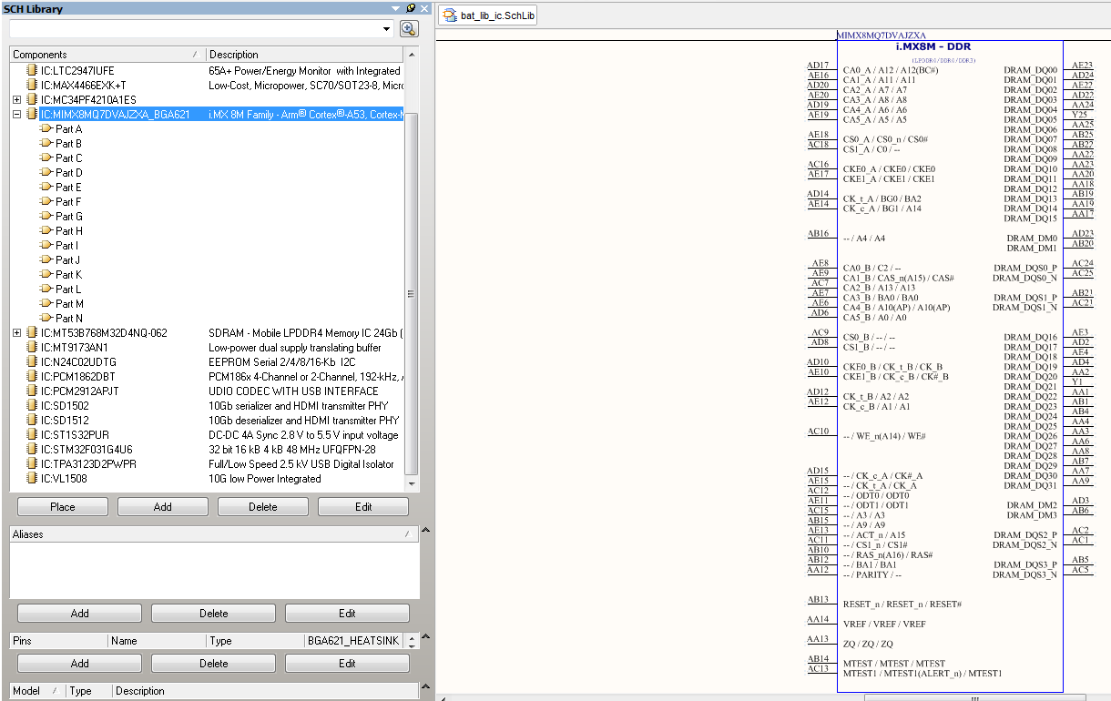Click the RESET_n / RESET_n / RESET# pin label
This screenshot has height=701, width=1111.
tap(902, 604)
